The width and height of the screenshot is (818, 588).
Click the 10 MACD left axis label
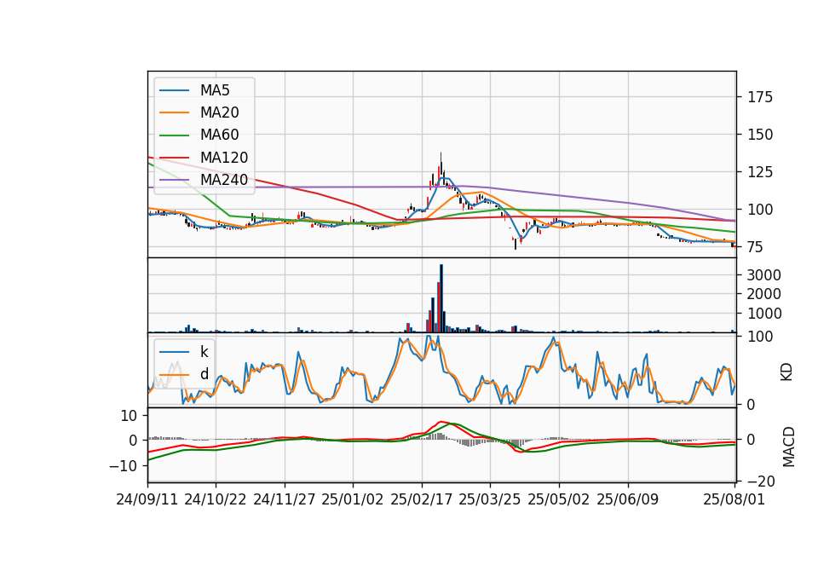click(129, 416)
